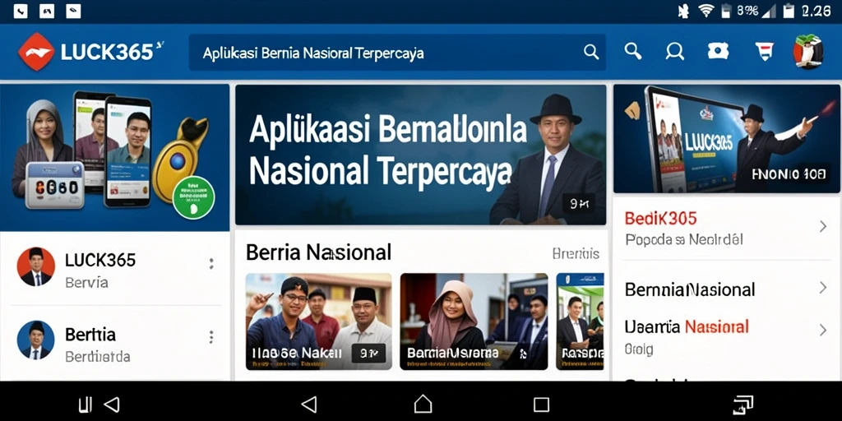Image resolution: width=842 pixels, height=421 pixels.
Task: Tap the Android home button
Action: [423, 404]
